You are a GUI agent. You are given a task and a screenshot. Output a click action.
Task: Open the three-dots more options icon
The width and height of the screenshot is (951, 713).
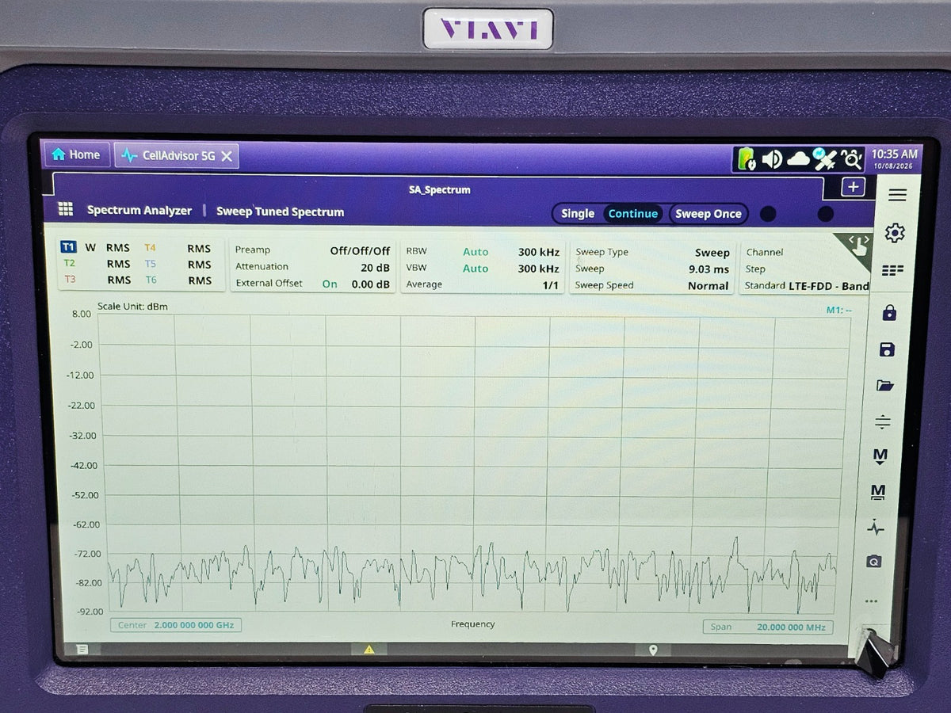tap(872, 601)
